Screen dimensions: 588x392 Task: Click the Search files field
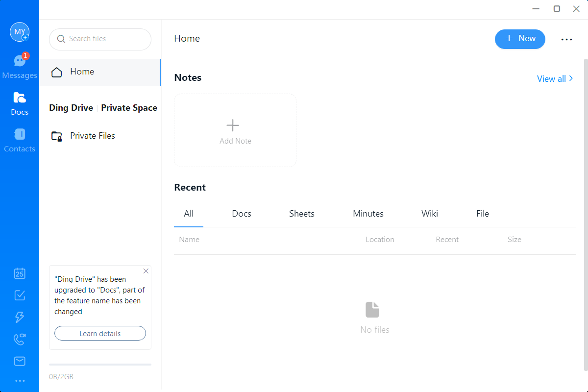point(100,39)
